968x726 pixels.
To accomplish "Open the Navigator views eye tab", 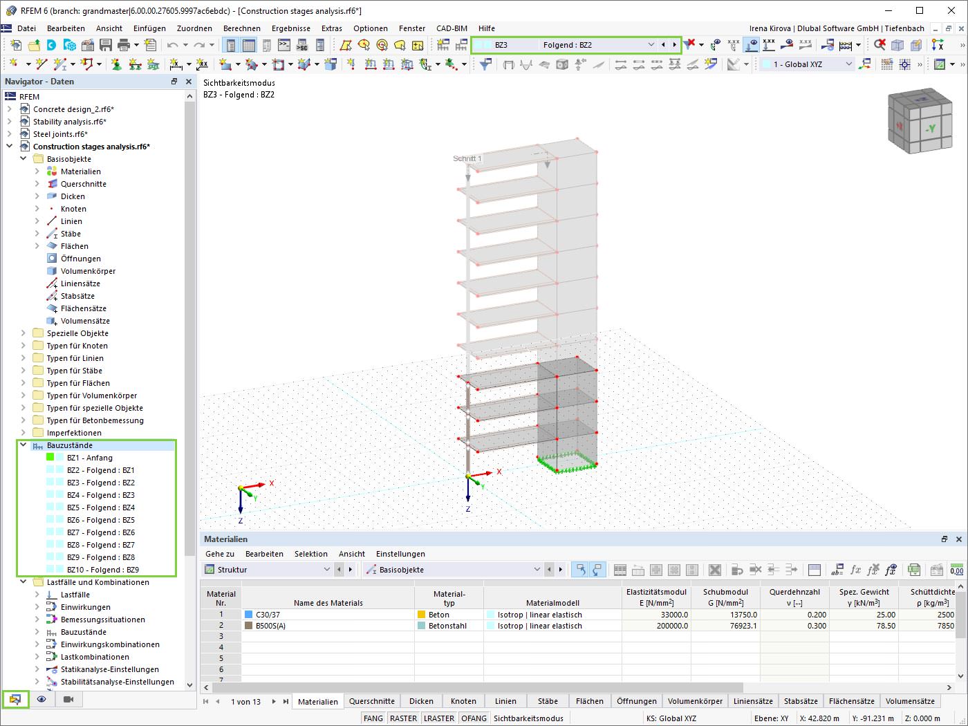I will (41, 699).
